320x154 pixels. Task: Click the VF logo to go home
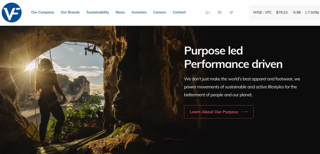12,12
